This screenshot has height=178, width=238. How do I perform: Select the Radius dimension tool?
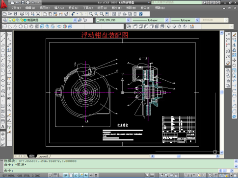[9, 57]
